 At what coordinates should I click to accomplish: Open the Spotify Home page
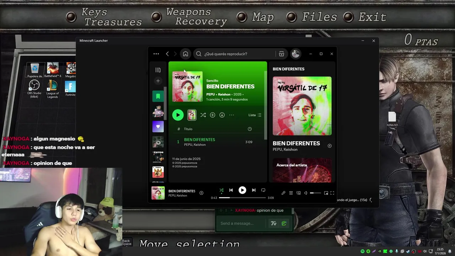(186, 54)
